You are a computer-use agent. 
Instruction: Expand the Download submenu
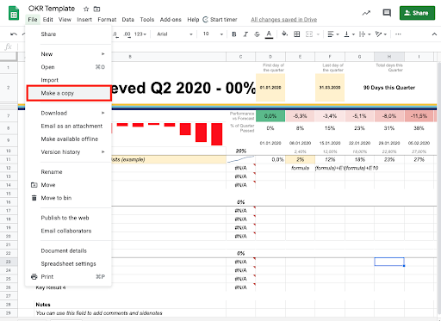(68, 113)
